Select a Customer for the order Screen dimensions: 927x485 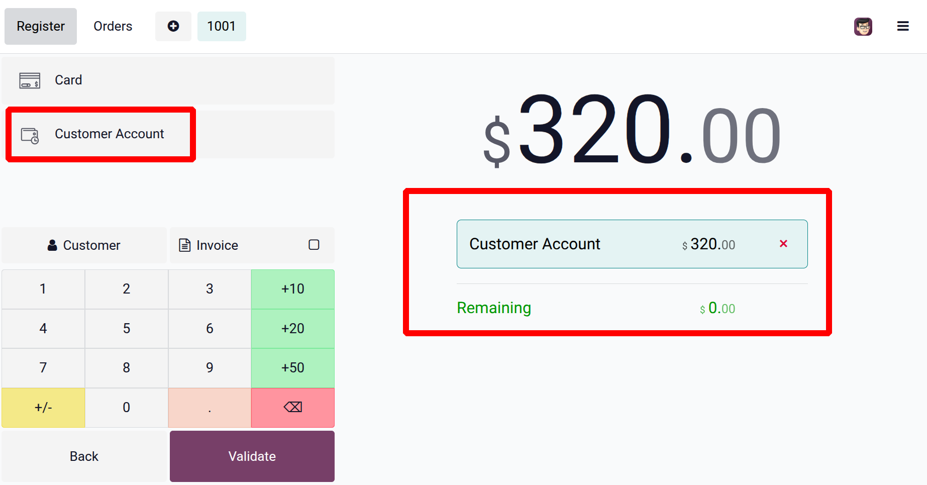[x=84, y=245]
